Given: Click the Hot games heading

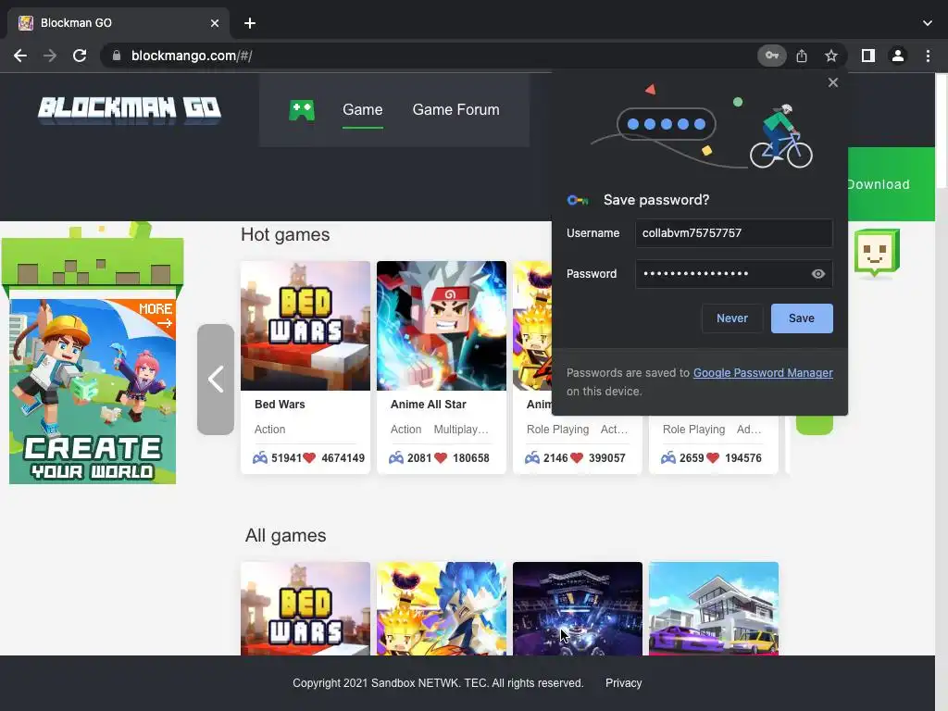Looking at the screenshot, I should (x=285, y=234).
